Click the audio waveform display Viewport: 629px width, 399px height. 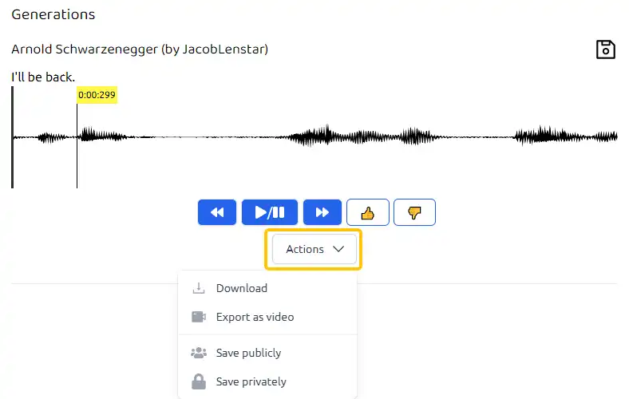click(x=314, y=137)
